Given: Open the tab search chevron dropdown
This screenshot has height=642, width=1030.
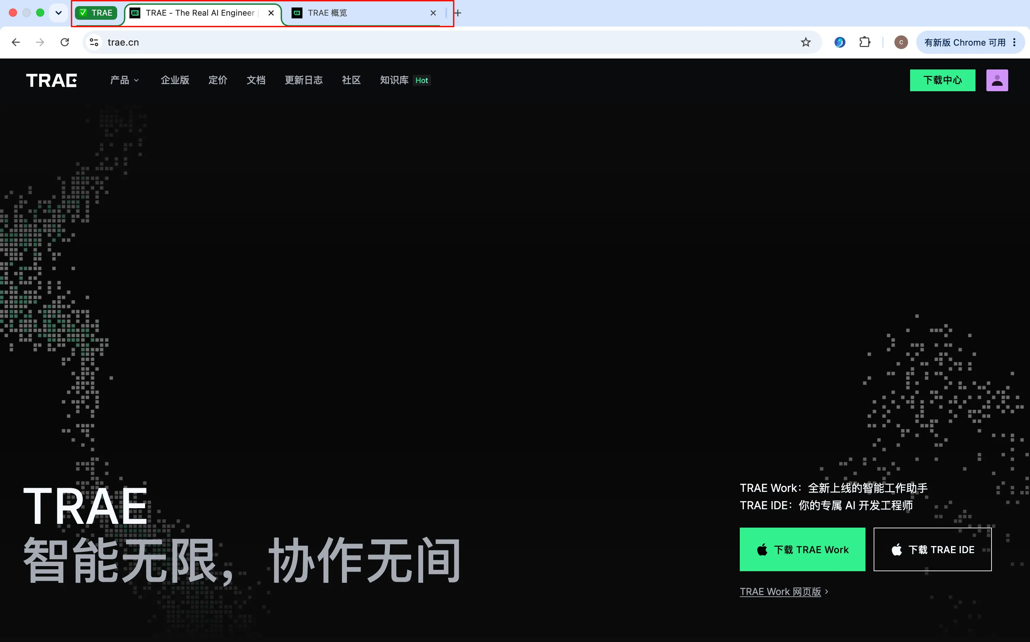Looking at the screenshot, I should [x=59, y=13].
